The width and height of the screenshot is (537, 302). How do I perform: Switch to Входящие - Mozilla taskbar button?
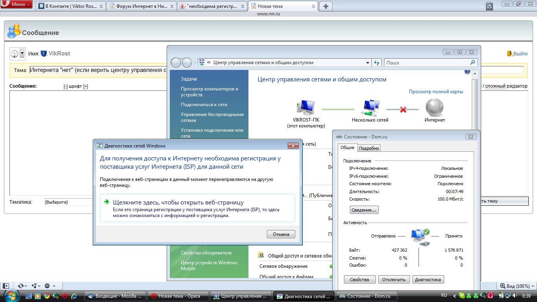(116, 296)
